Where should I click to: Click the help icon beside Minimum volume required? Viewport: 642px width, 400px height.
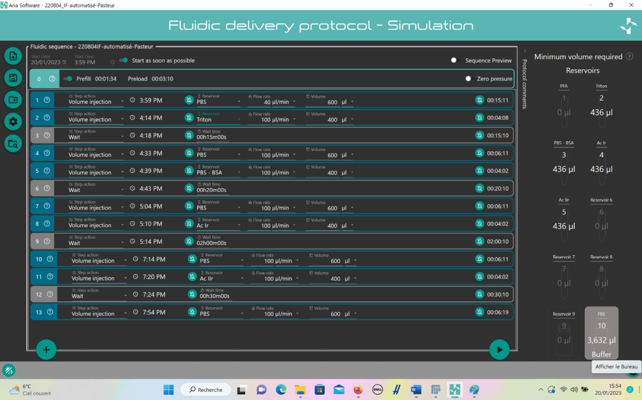pos(629,57)
